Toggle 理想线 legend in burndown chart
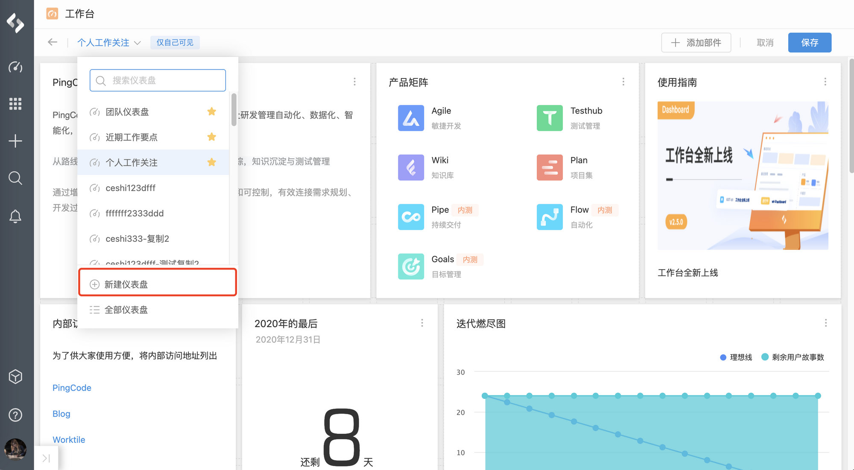 [736, 357]
